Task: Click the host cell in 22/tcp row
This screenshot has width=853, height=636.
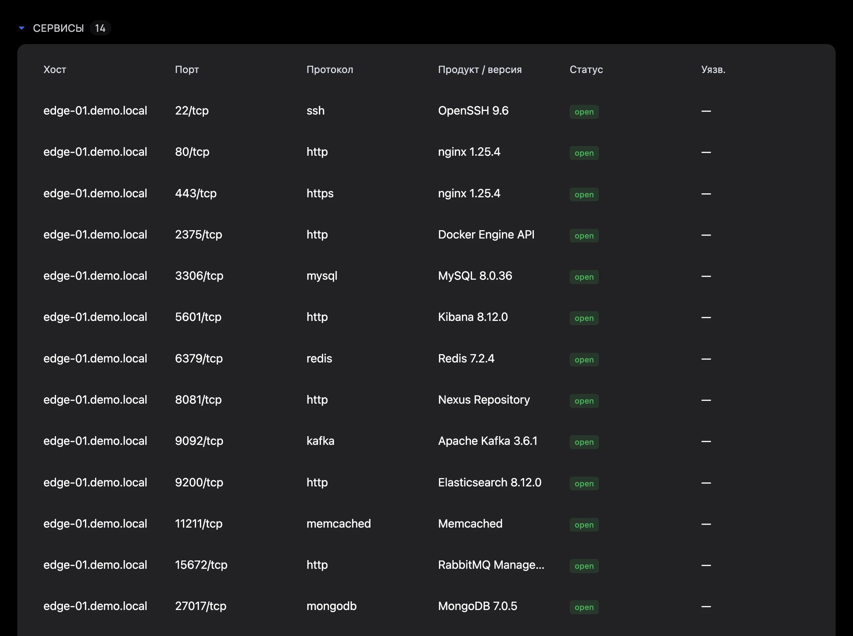Action: [95, 111]
